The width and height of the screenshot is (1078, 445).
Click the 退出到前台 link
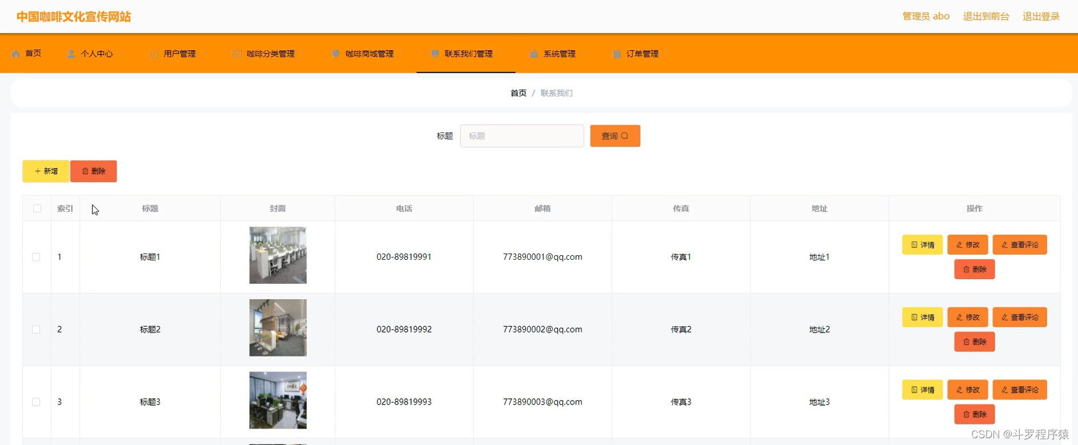point(986,17)
